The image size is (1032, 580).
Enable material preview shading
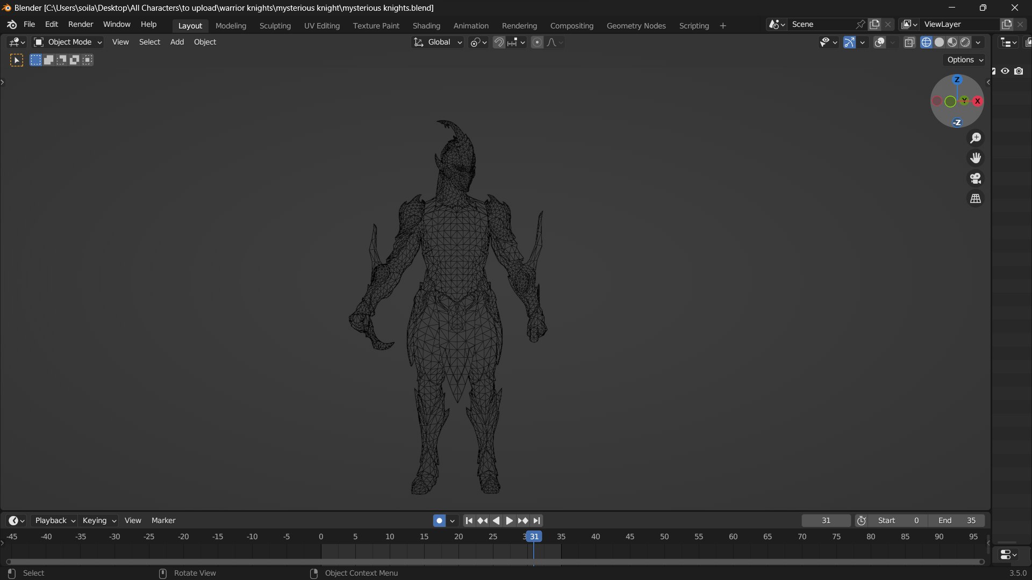click(x=952, y=42)
